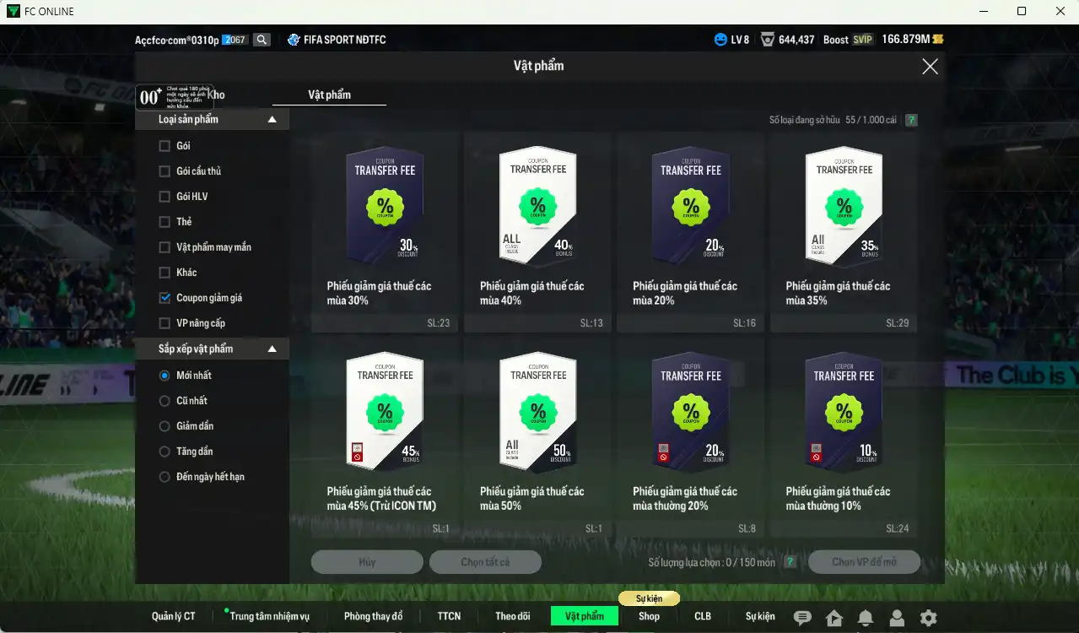Screen dimensions: 1079x633
Task: Select the 50% transfer fee coupon card
Action: 537,437
